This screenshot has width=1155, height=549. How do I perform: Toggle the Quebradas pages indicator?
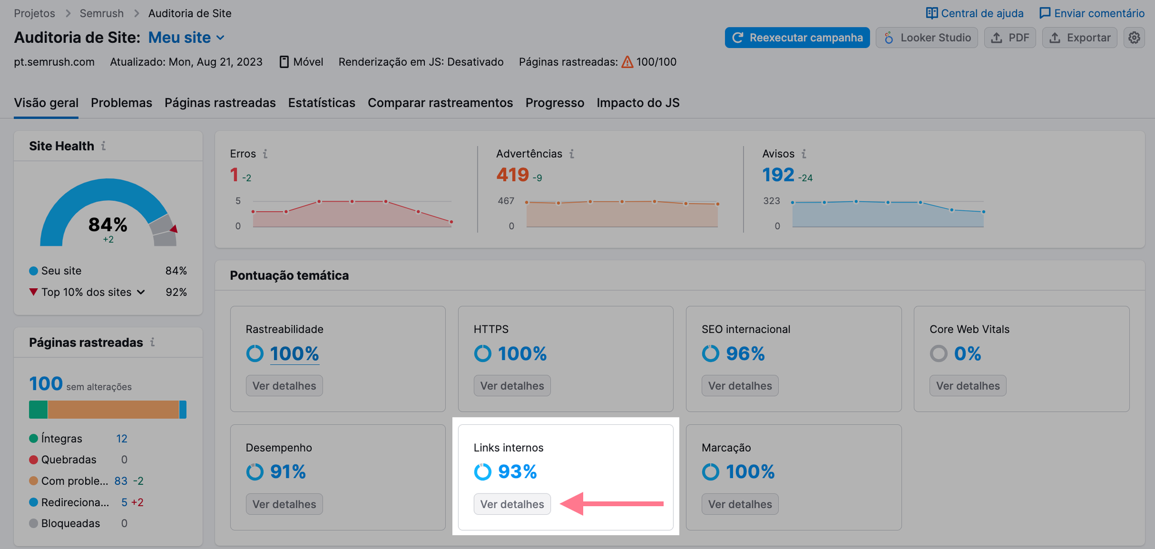(x=69, y=459)
